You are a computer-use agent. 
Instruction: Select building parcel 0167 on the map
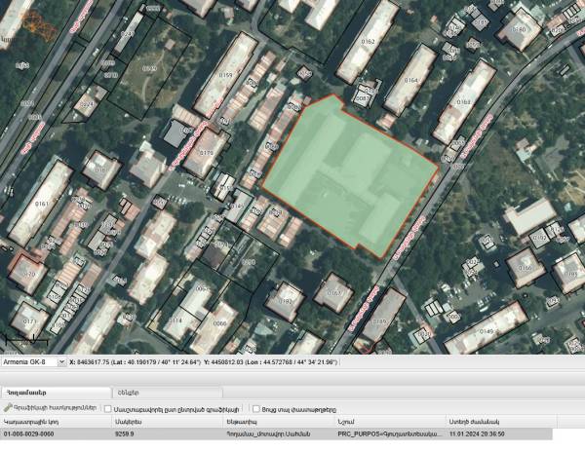334,292
